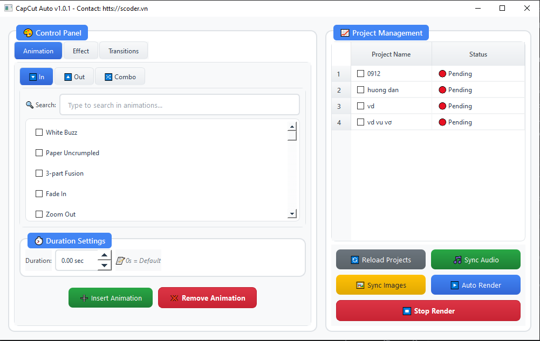This screenshot has width=540, height=341.
Task: Select the Combo animation sub-tab
Action: click(x=120, y=76)
